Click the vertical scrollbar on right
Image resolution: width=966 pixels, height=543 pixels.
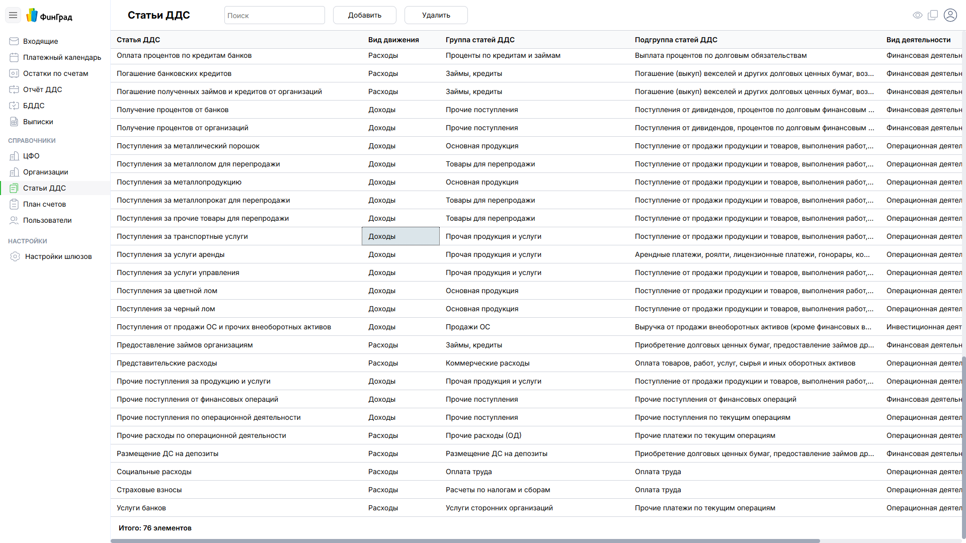click(x=963, y=447)
